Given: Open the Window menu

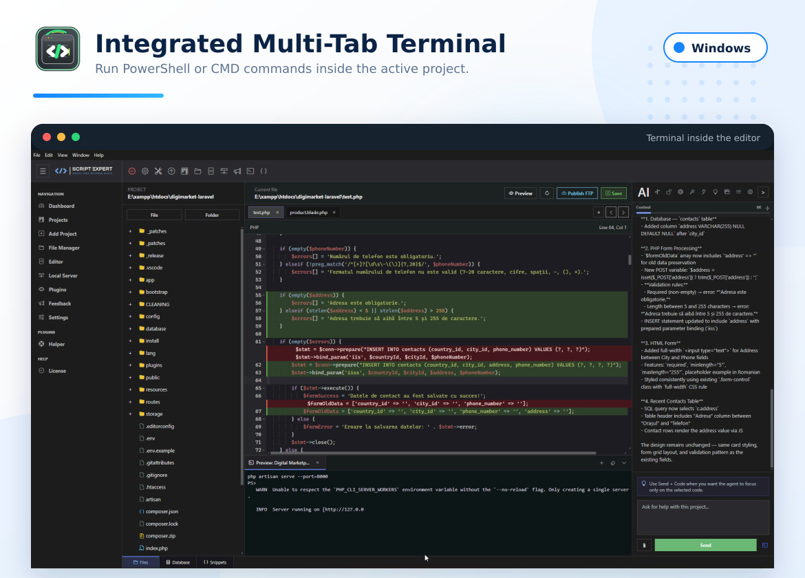Looking at the screenshot, I should click(80, 155).
